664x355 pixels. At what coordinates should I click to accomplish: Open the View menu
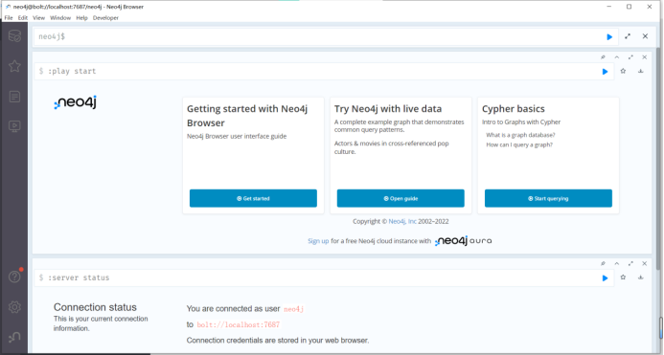[x=38, y=18]
